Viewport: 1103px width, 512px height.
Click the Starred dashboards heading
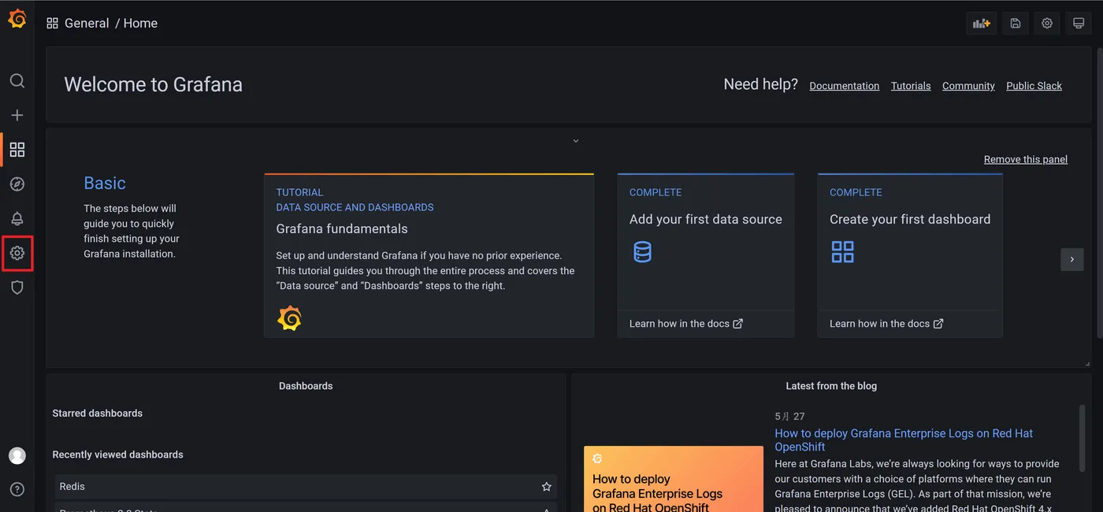tap(98, 414)
